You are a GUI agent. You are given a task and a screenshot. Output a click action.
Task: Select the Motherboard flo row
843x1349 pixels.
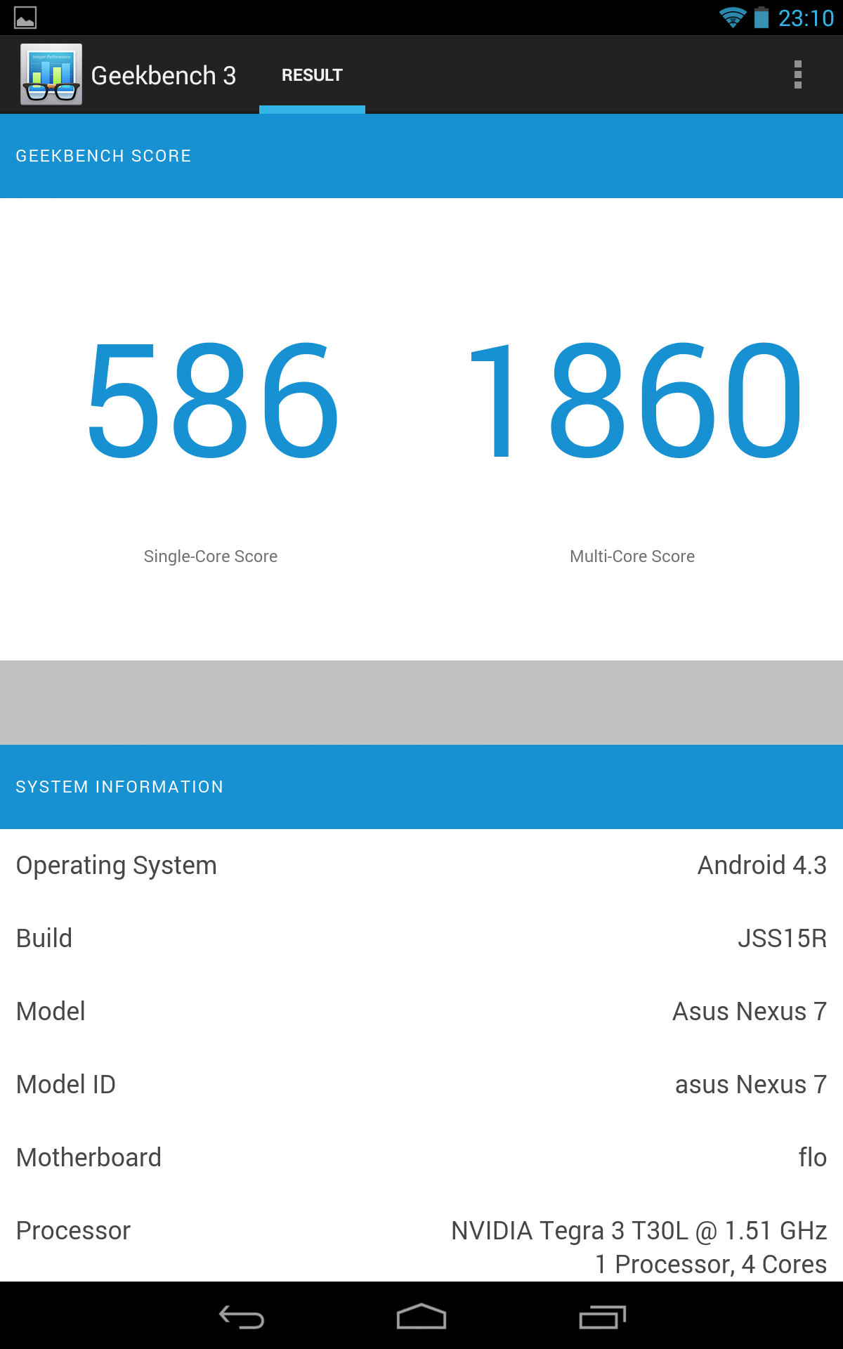coord(421,1158)
